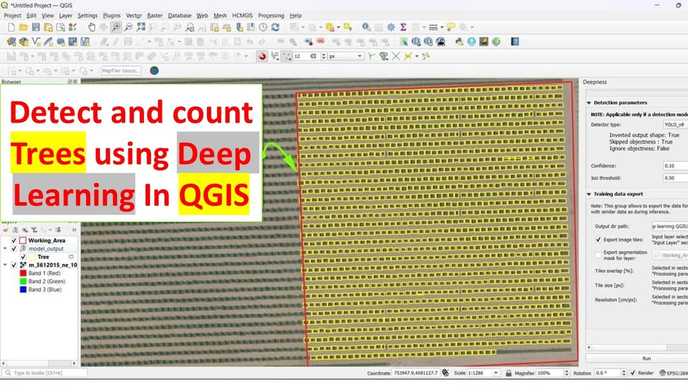The width and height of the screenshot is (688, 387).
Task: Click the MapTiler Geocoding search field
Action: click(121, 70)
